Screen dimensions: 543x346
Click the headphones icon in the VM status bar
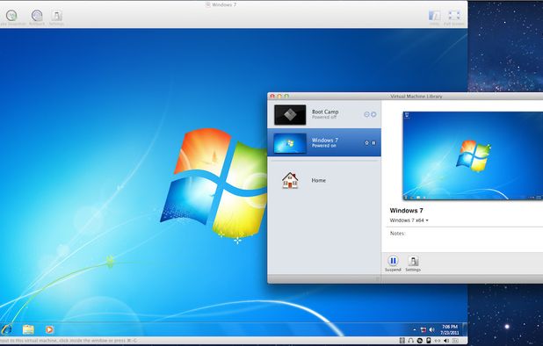(410, 341)
